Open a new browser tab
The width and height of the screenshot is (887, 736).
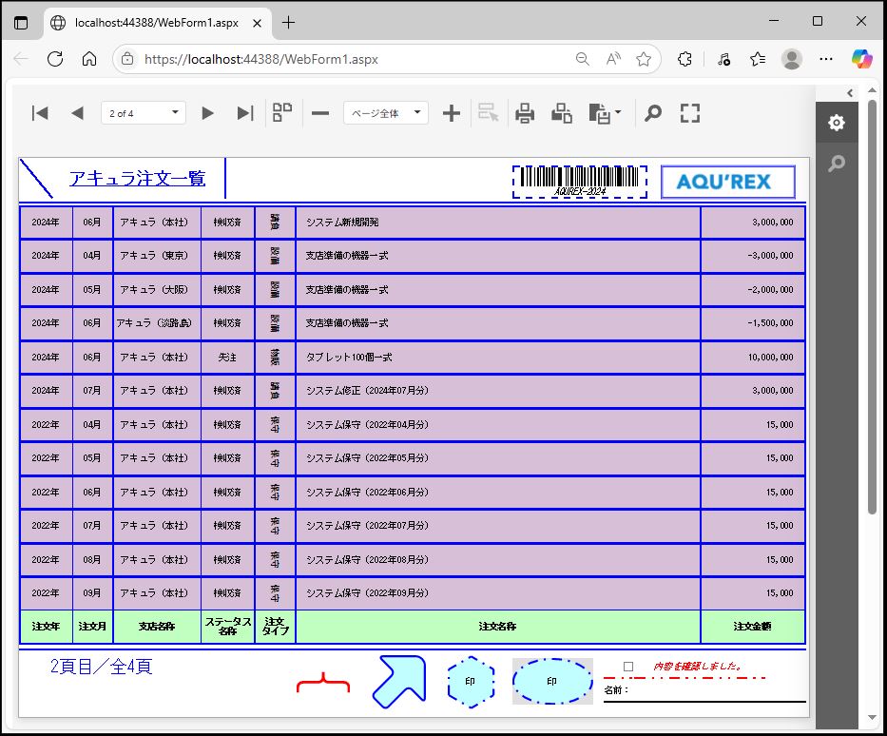coord(289,22)
